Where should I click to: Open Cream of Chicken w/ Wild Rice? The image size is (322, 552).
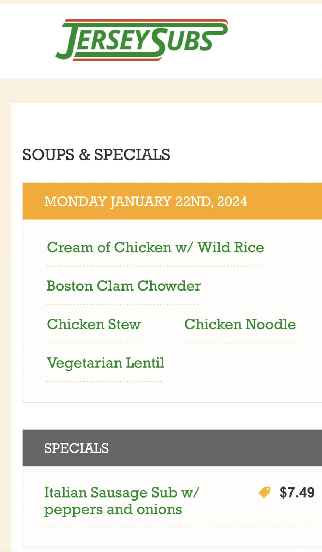point(155,247)
